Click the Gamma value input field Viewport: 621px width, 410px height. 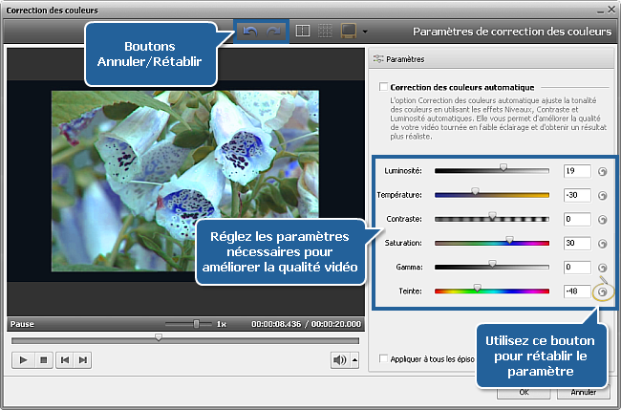[x=576, y=268]
